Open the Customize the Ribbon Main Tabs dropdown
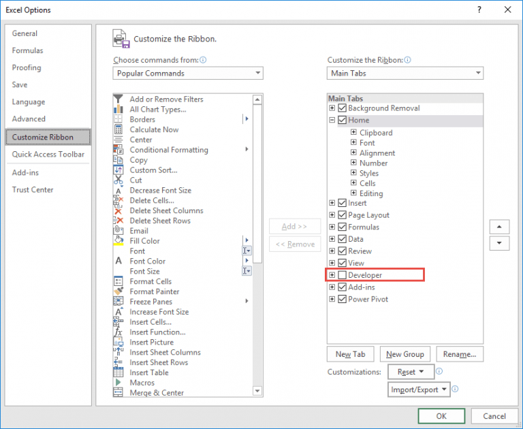Screen dimensions: 523x429 point(405,73)
